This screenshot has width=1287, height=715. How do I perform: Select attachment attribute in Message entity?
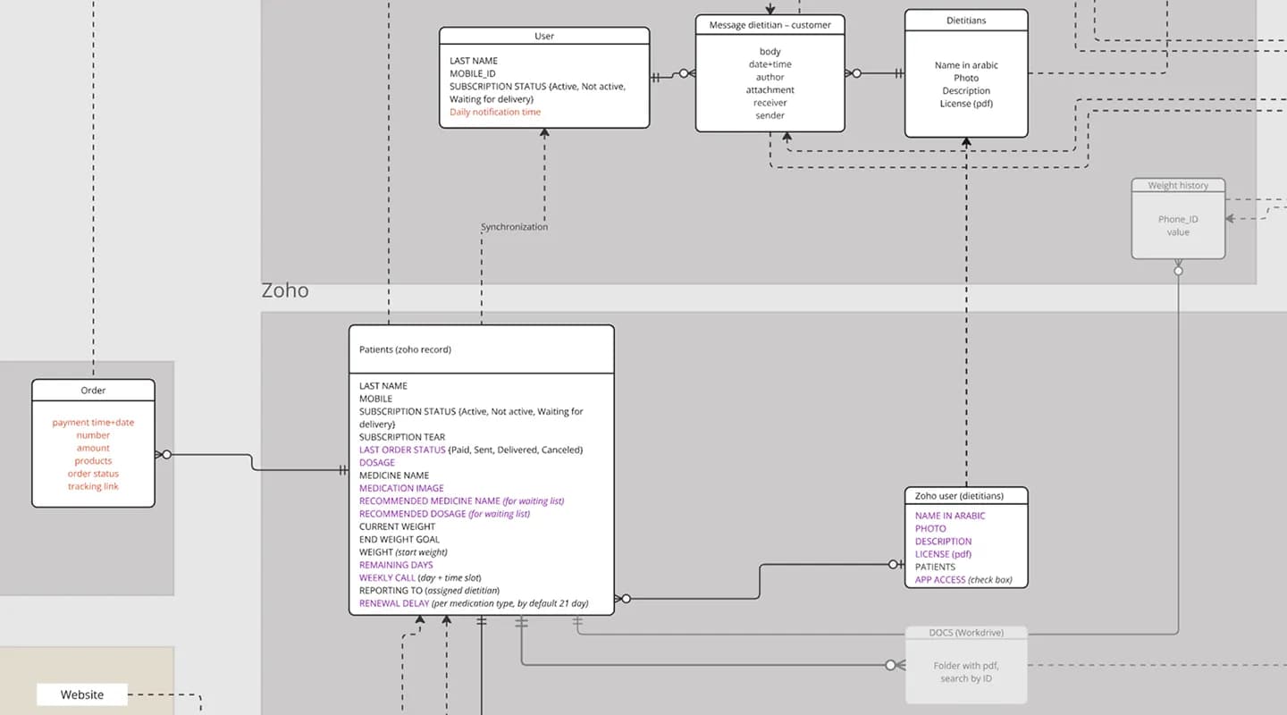tap(770, 89)
